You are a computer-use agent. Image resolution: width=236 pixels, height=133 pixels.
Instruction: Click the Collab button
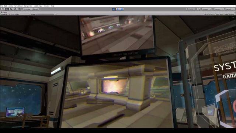(191, 9)
